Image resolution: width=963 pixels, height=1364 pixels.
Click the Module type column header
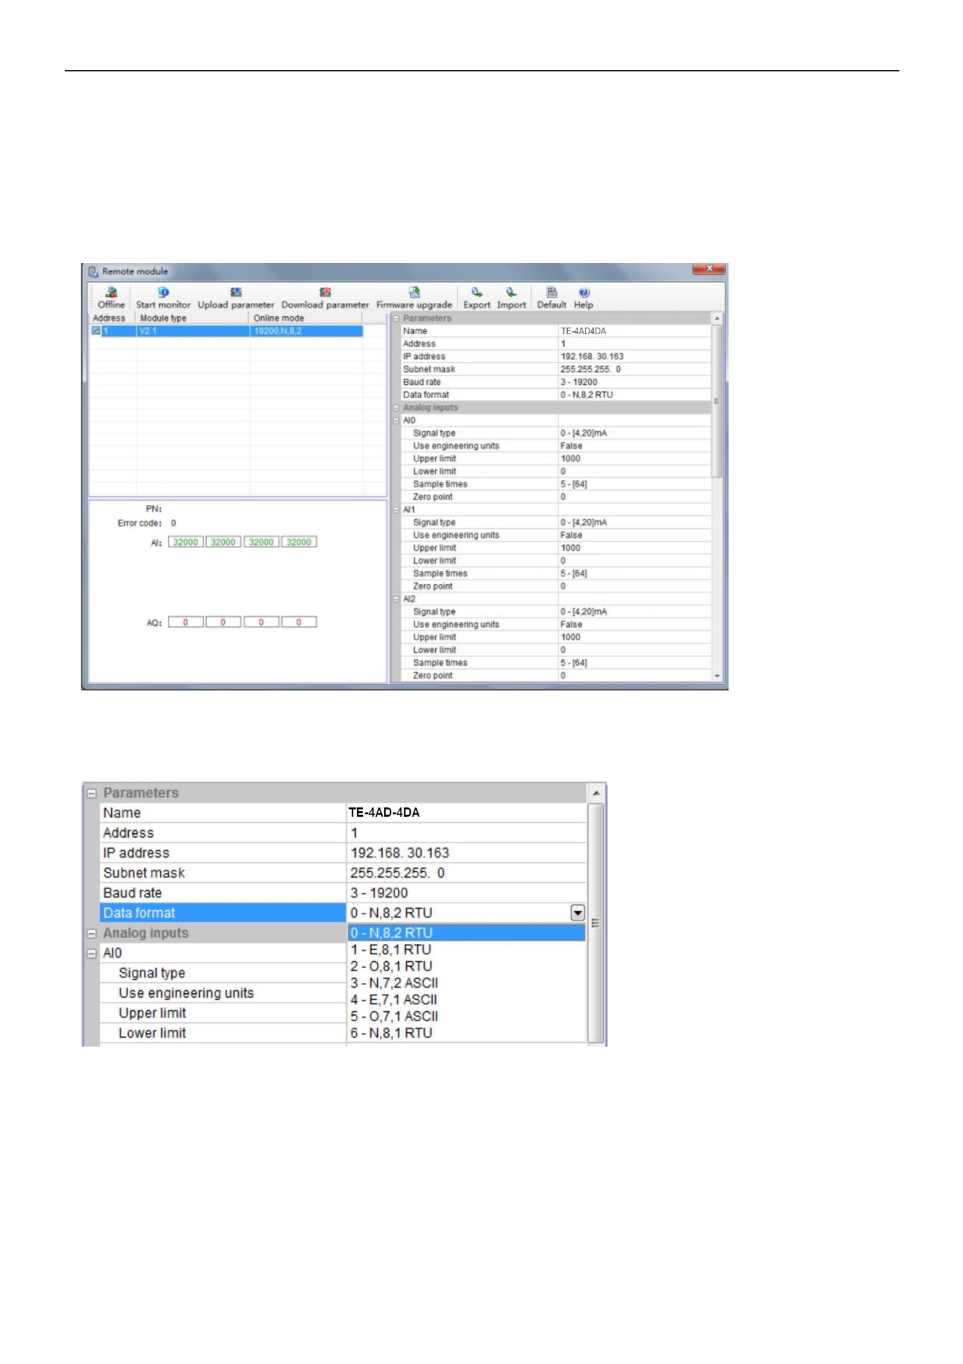point(193,319)
